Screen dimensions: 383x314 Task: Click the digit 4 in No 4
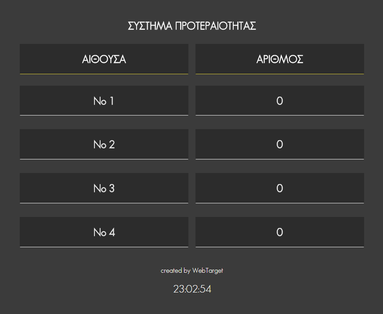pos(112,232)
